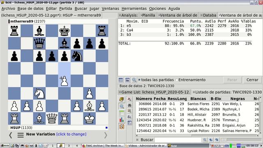Image resolution: width=263 pixels, height=148 pixels.
Task: Sort game list by the Fecha column header
Action: coord(159,99)
